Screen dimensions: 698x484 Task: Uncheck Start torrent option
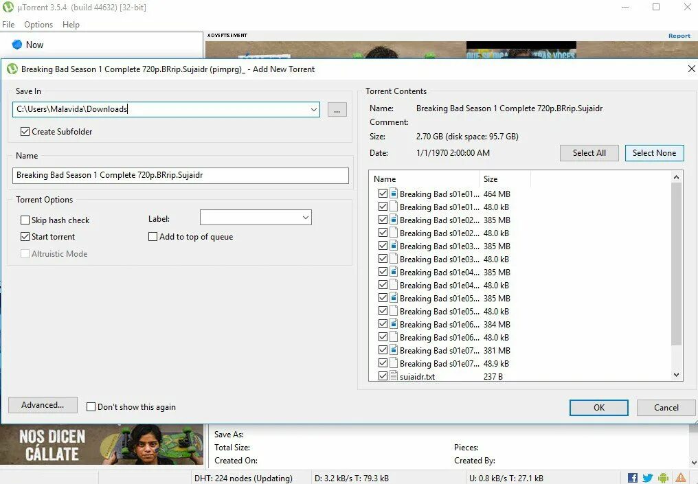[x=25, y=237]
